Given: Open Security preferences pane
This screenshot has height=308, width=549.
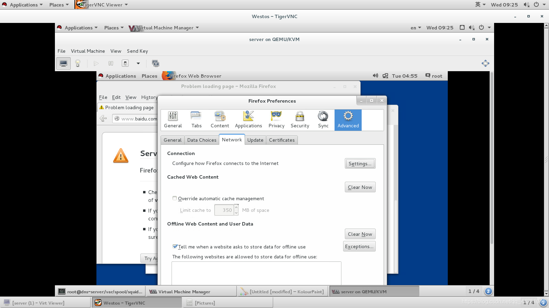Looking at the screenshot, I should tap(300, 120).
